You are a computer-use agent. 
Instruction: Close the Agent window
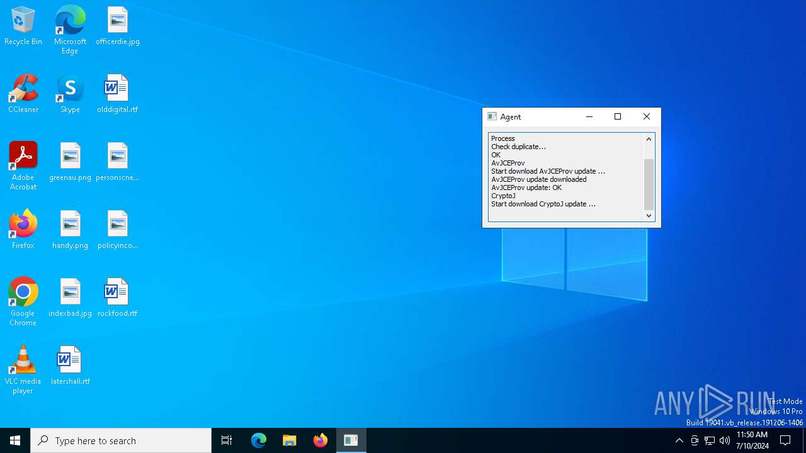tap(647, 116)
